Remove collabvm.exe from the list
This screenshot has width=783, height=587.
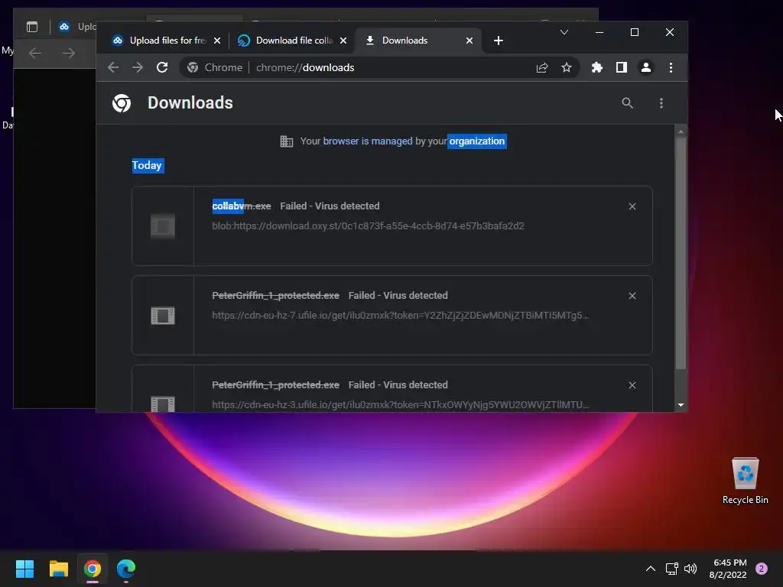click(632, 206)
